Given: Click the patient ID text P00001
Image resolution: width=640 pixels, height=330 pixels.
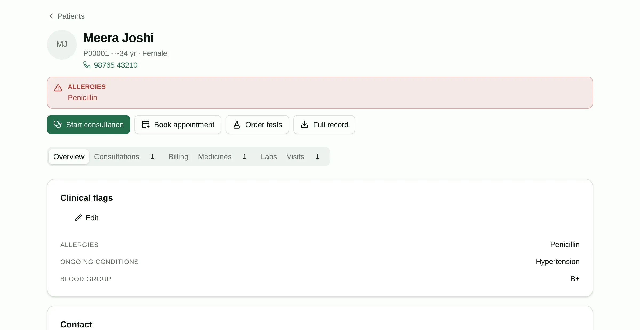Looking at the screenshot, I should coord(96,53).
